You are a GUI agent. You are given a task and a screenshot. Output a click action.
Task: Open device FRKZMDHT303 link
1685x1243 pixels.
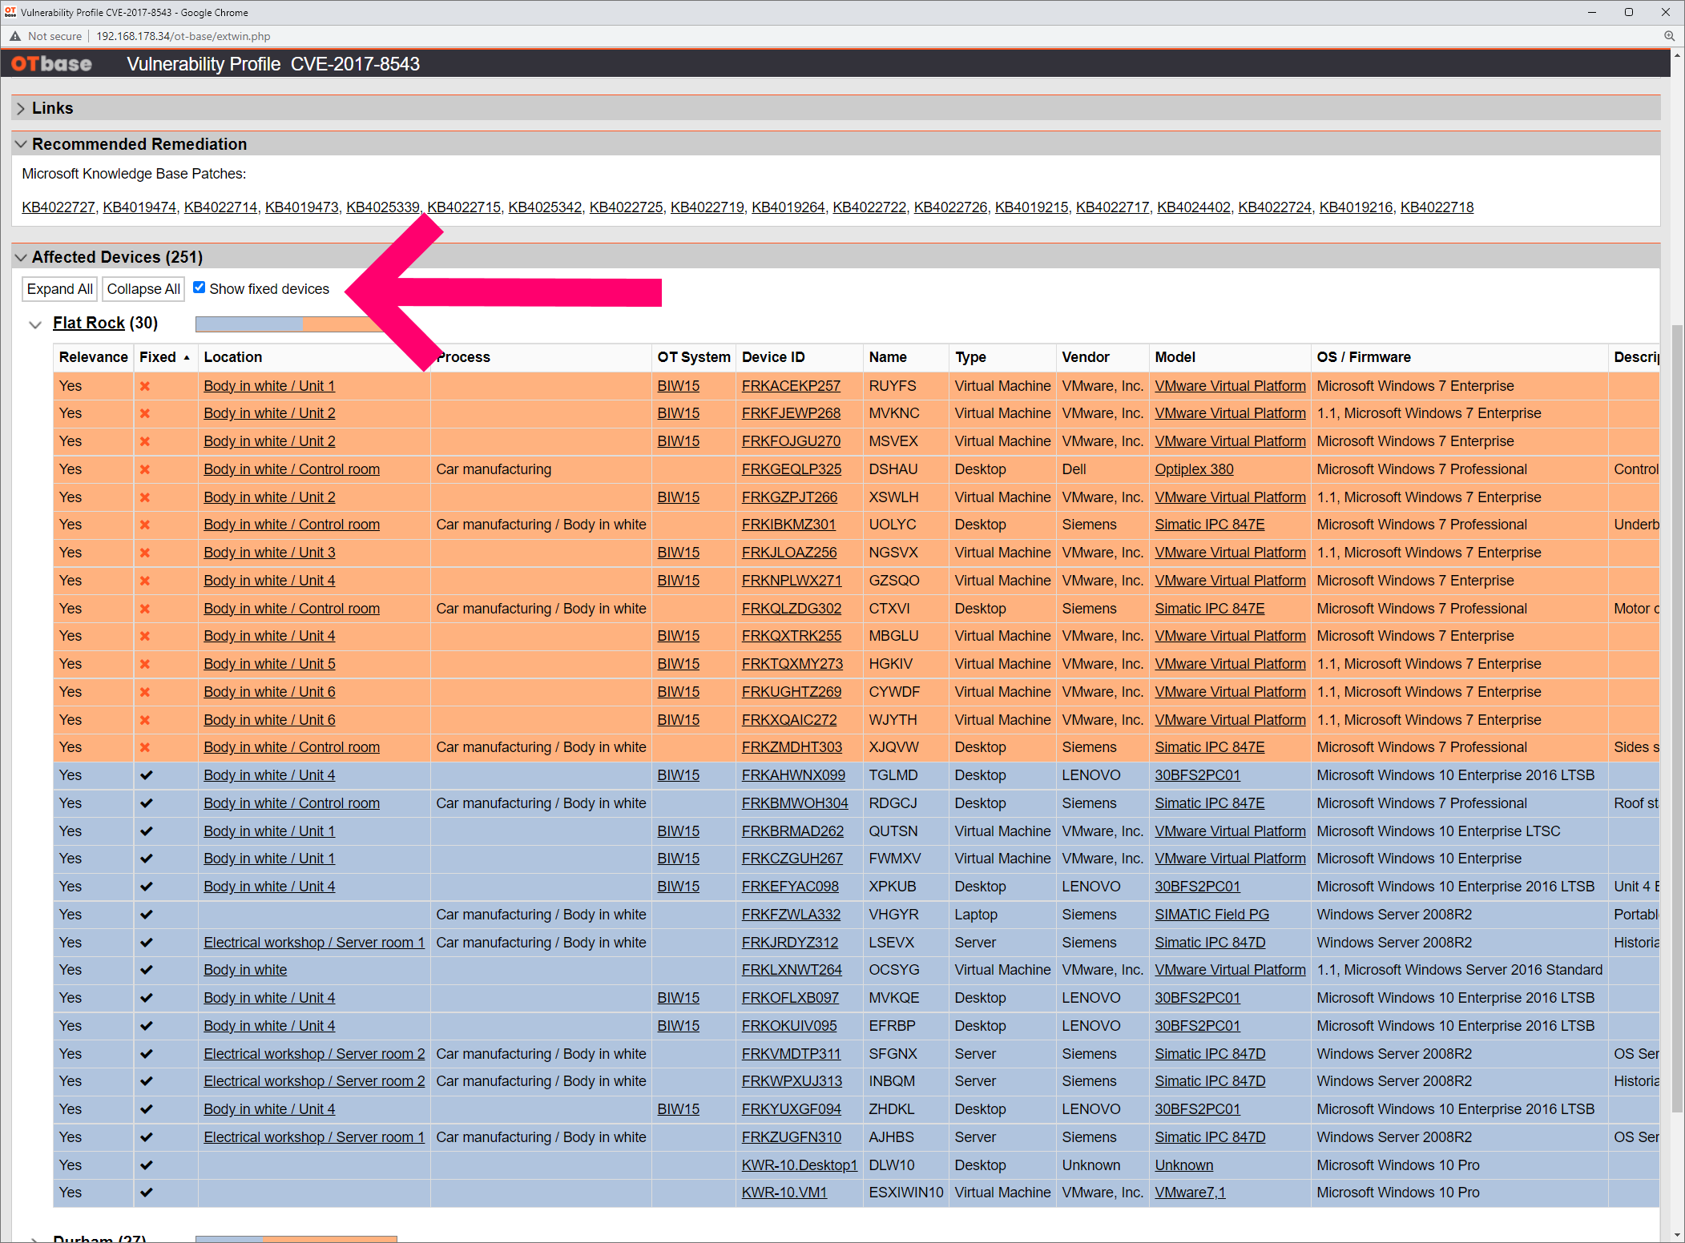click(792, 747)
